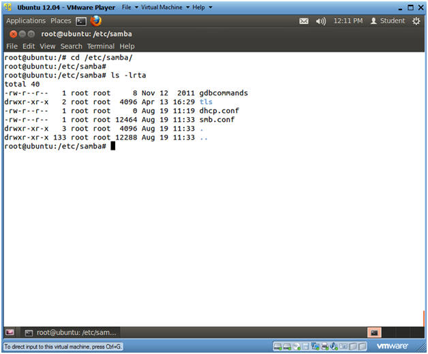
Task: Open the mail envelope indicator
Action: point(304,21)
